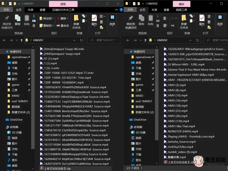The width and height of the screenshot is (228, 171).
Task: Click the Cut scissors icon in HMV01 ribbon
Action: coord(34,16)
